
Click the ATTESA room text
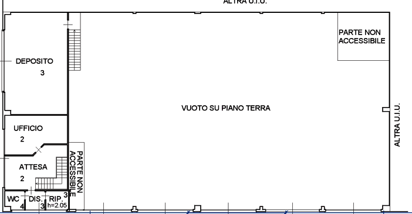pyautogui.click(x=33, y=167)
